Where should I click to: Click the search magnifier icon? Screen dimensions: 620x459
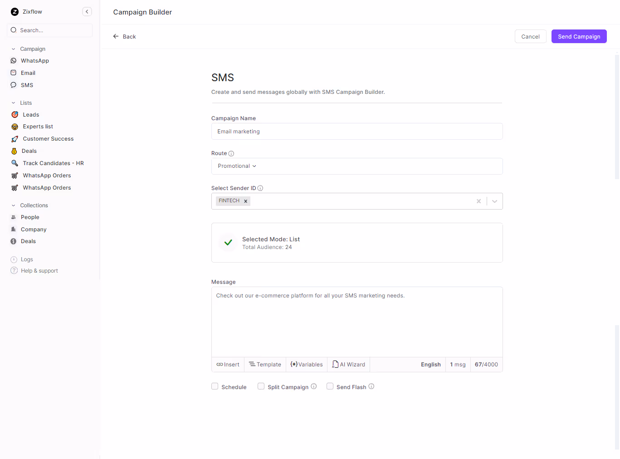click(x=14, y=30)
